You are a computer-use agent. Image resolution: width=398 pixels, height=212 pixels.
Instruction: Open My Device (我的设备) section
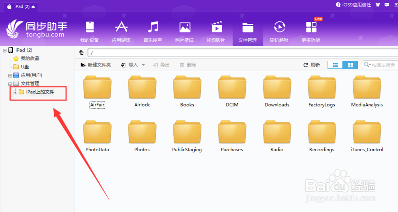point(90,32)
